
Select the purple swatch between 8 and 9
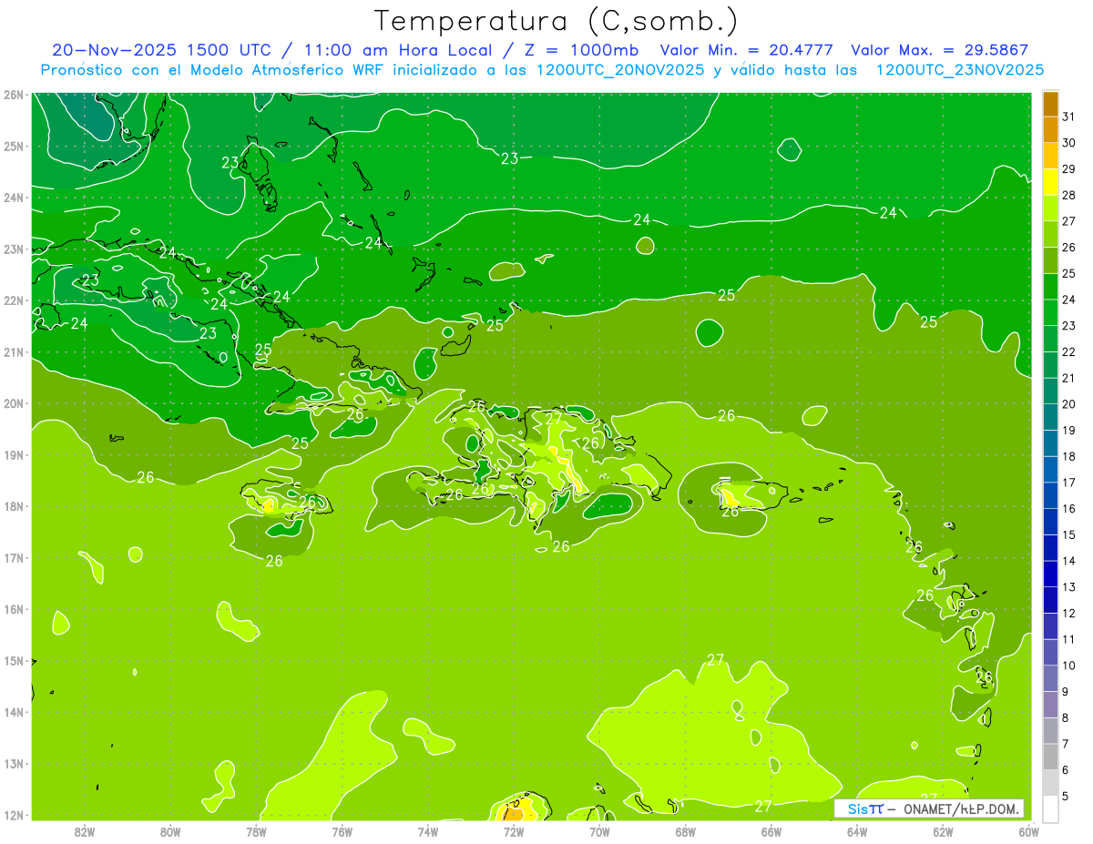1050,705
